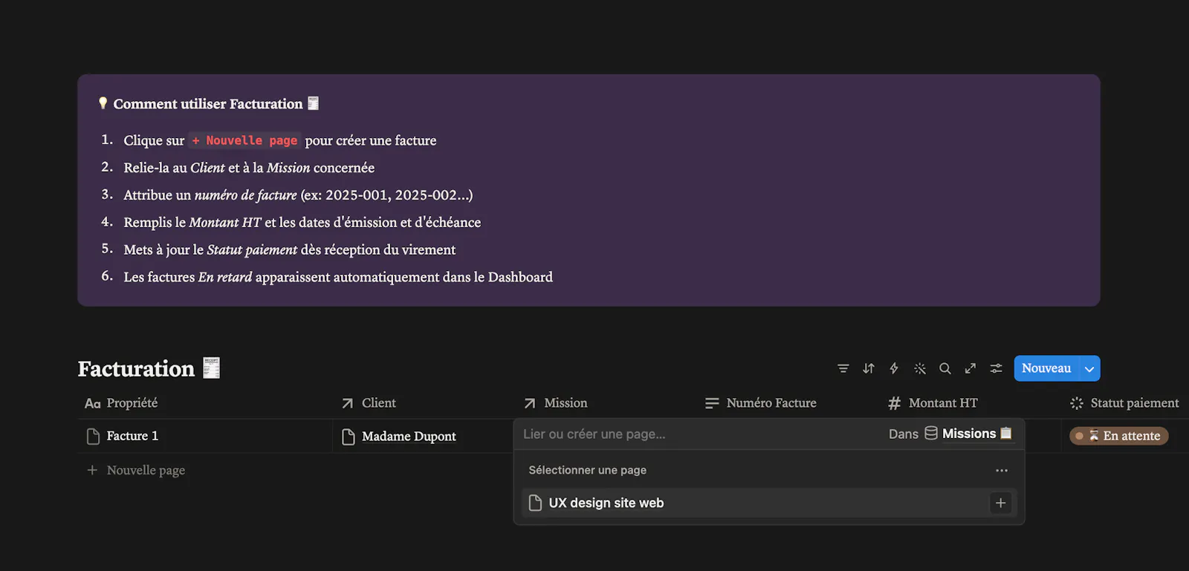The width and height of the screenshot is (1189, 571).
Task: Click the Comment utiliser Facturation heading
Action: pyautogui.click(x=208, y=104)
